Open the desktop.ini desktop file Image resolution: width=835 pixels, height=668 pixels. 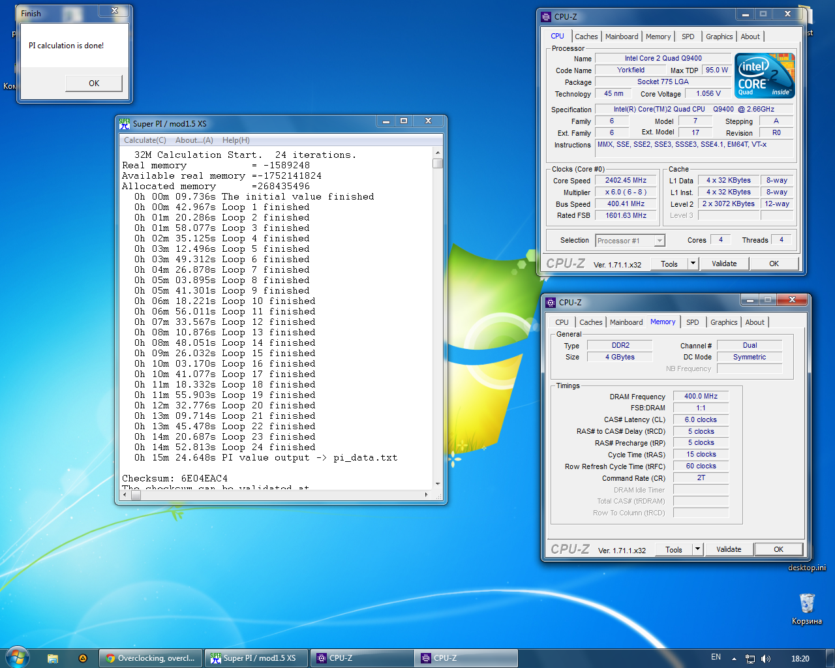tap(807, 567)
